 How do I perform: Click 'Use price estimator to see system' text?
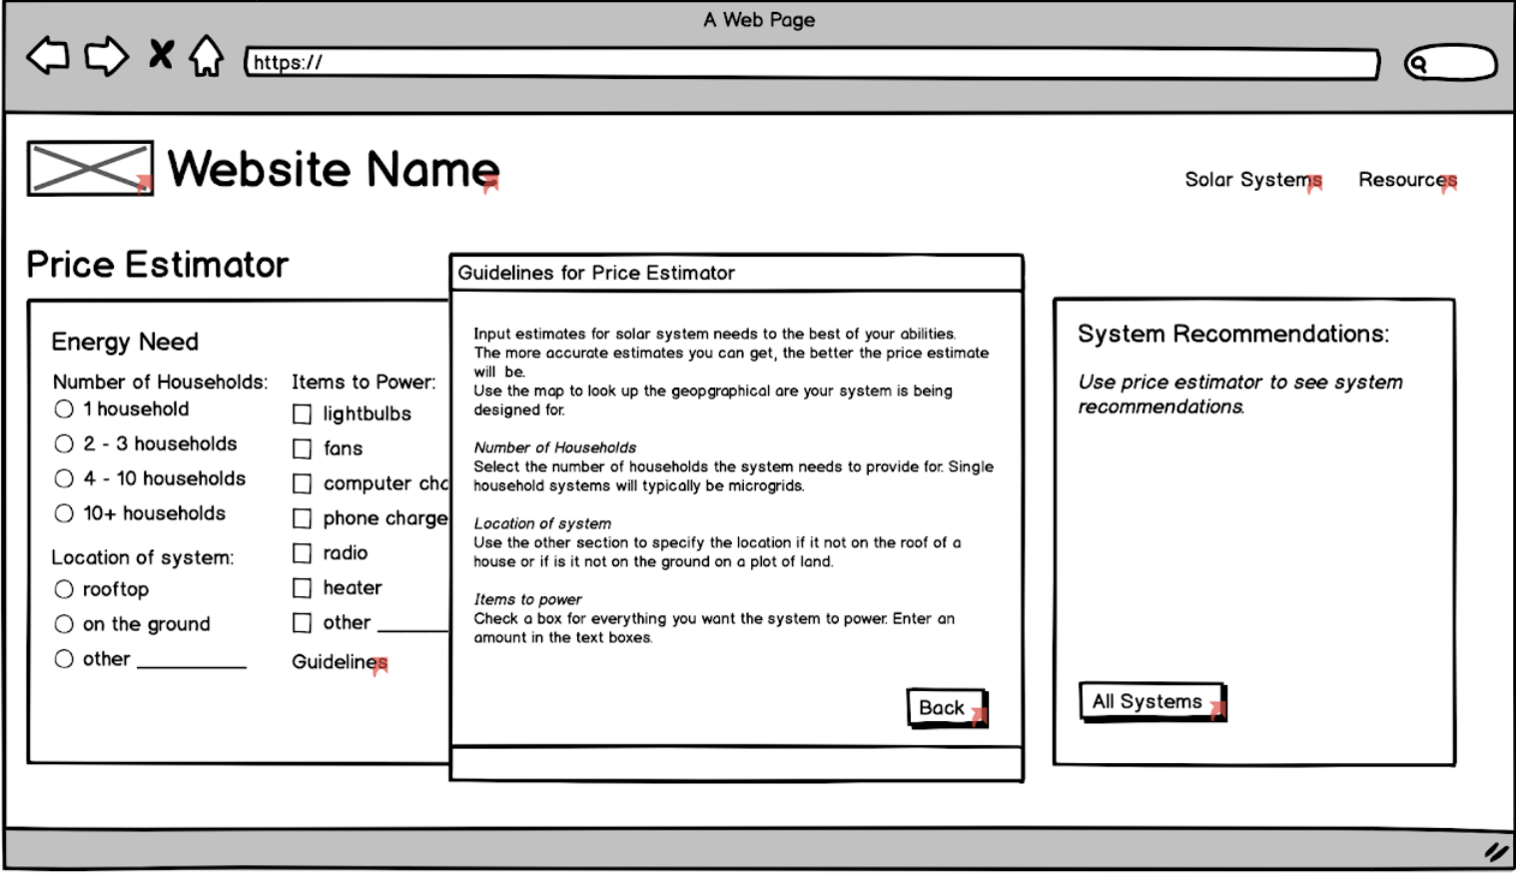click(x=1240, y=382)
